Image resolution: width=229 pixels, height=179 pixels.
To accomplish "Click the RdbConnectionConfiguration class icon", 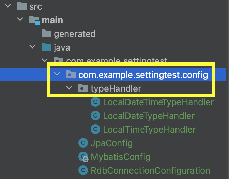I will pos(83,170).
